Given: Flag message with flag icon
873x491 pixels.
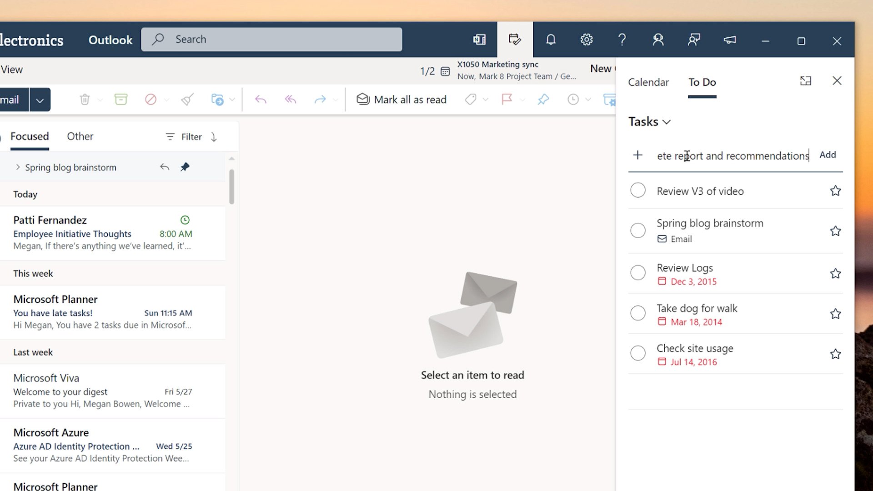Looking at the screenshot, I should tap(507, 99).
